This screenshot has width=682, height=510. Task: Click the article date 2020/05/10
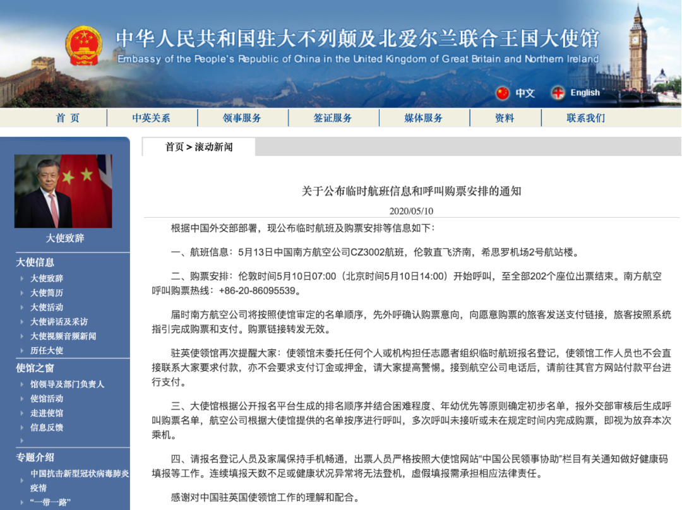tap(411, 211)
